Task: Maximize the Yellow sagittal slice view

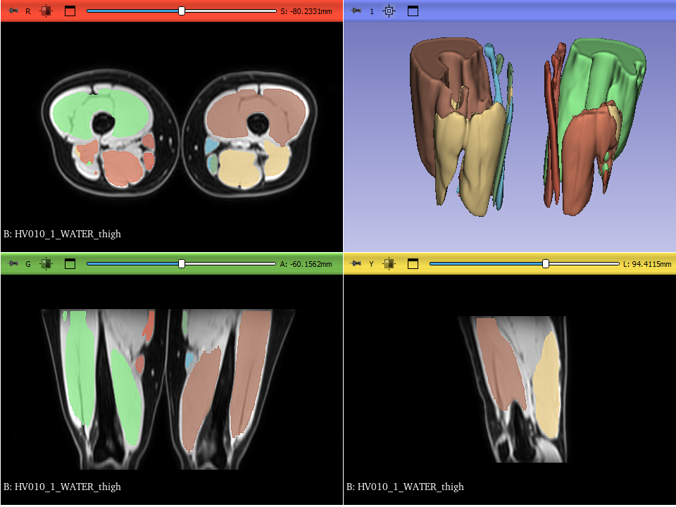Action: (x=413, y=263)
